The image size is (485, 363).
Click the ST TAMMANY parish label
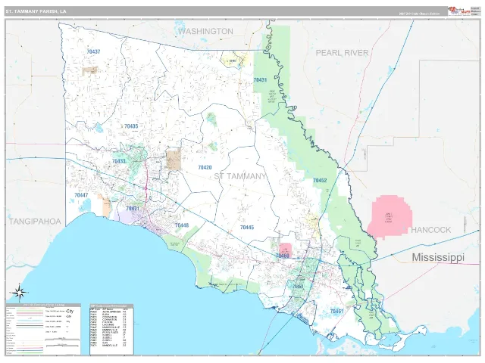coord(240,176)
